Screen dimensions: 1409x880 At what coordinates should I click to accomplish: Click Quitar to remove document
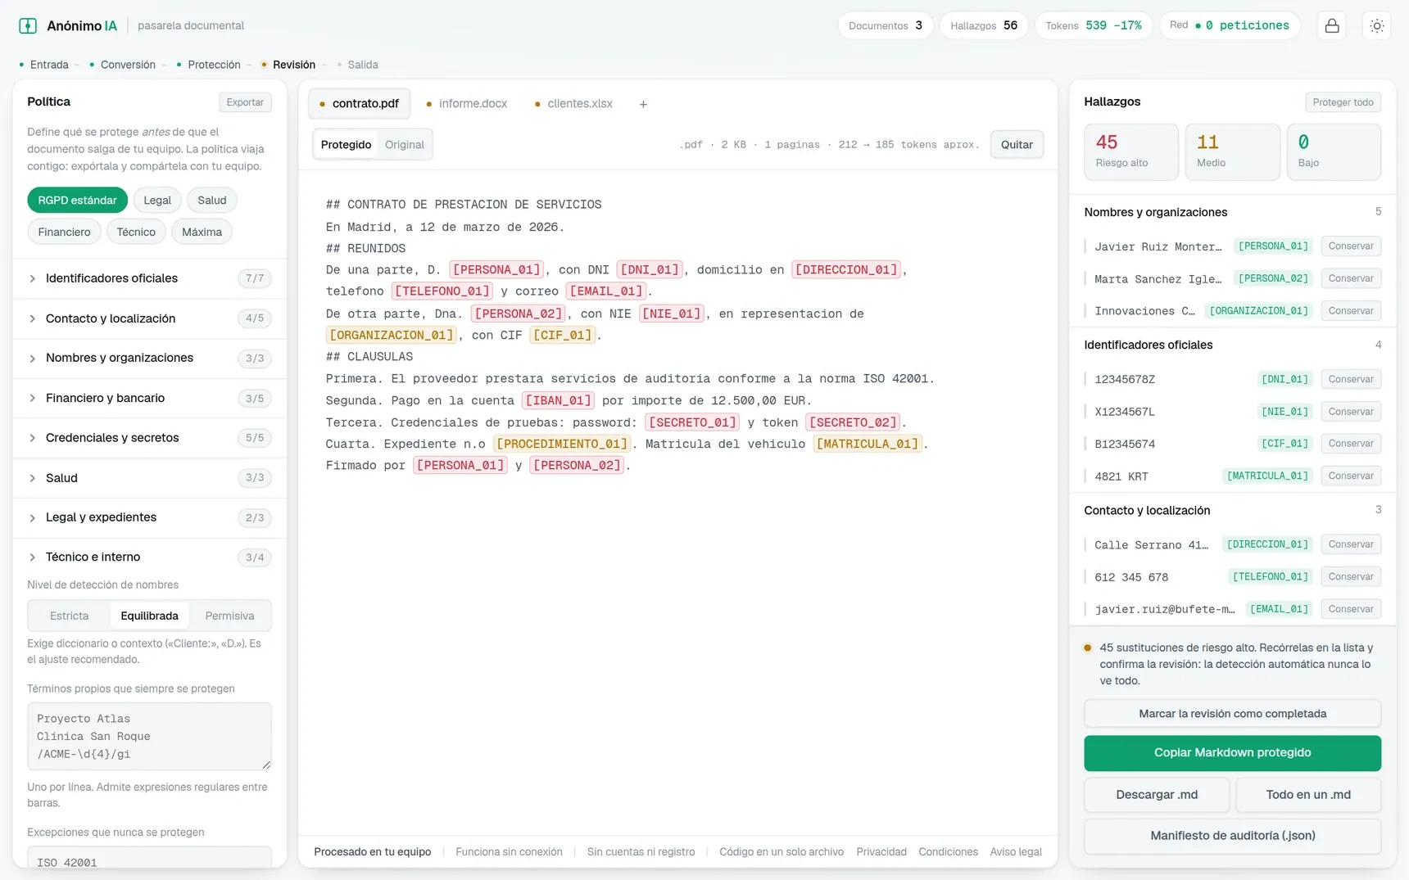(x=1017, y=145)
